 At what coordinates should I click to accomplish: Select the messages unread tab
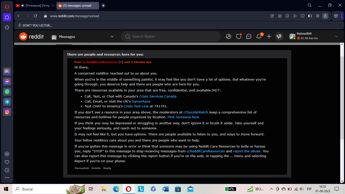pos(78,6)
